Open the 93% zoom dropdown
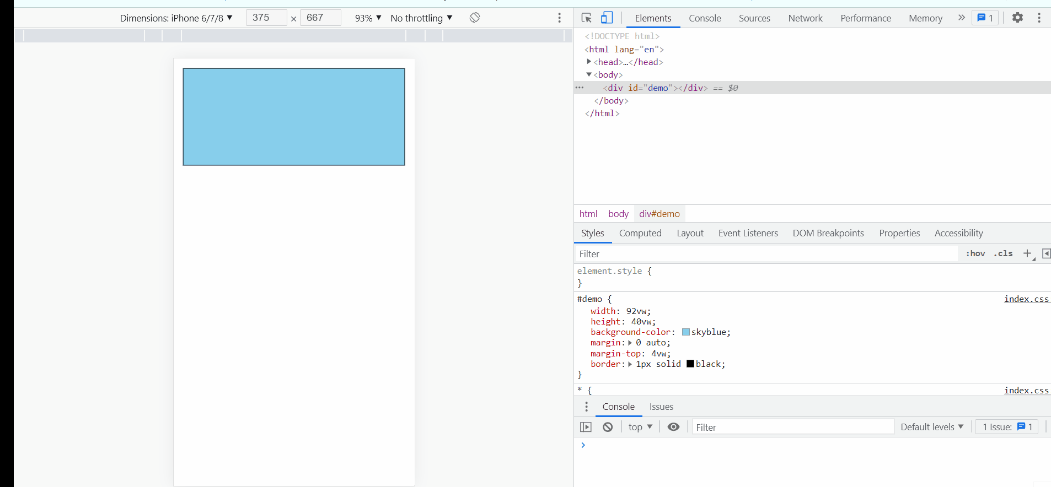 [368, 18]
